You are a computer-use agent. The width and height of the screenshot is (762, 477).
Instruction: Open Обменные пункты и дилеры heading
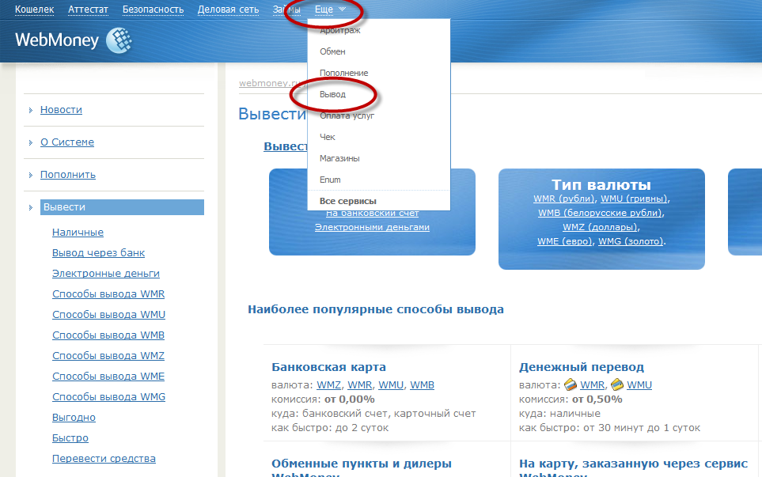click(362, 468)
